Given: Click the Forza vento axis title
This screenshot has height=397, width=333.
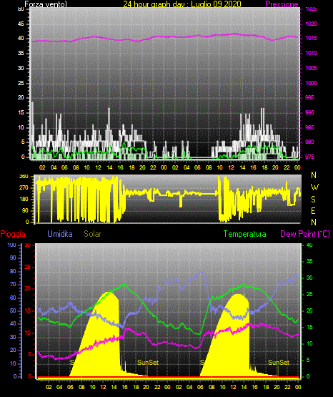Looking at the screenshot, I should coord(46,4).
